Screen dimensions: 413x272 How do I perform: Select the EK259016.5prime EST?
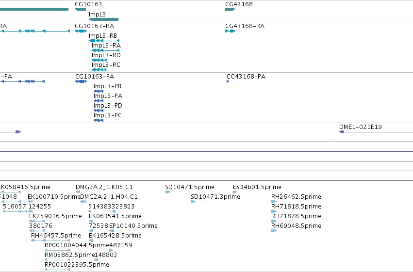pos(37,222)
